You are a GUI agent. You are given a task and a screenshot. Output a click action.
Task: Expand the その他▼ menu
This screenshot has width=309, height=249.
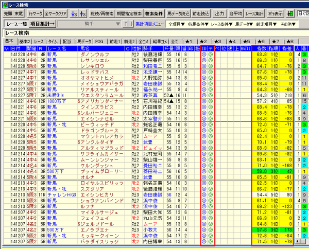288,24
